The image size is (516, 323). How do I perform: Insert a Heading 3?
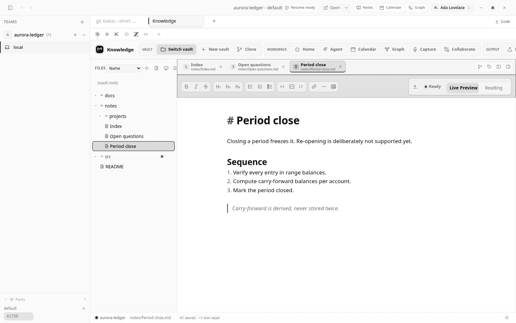click(x=238, y=87)
